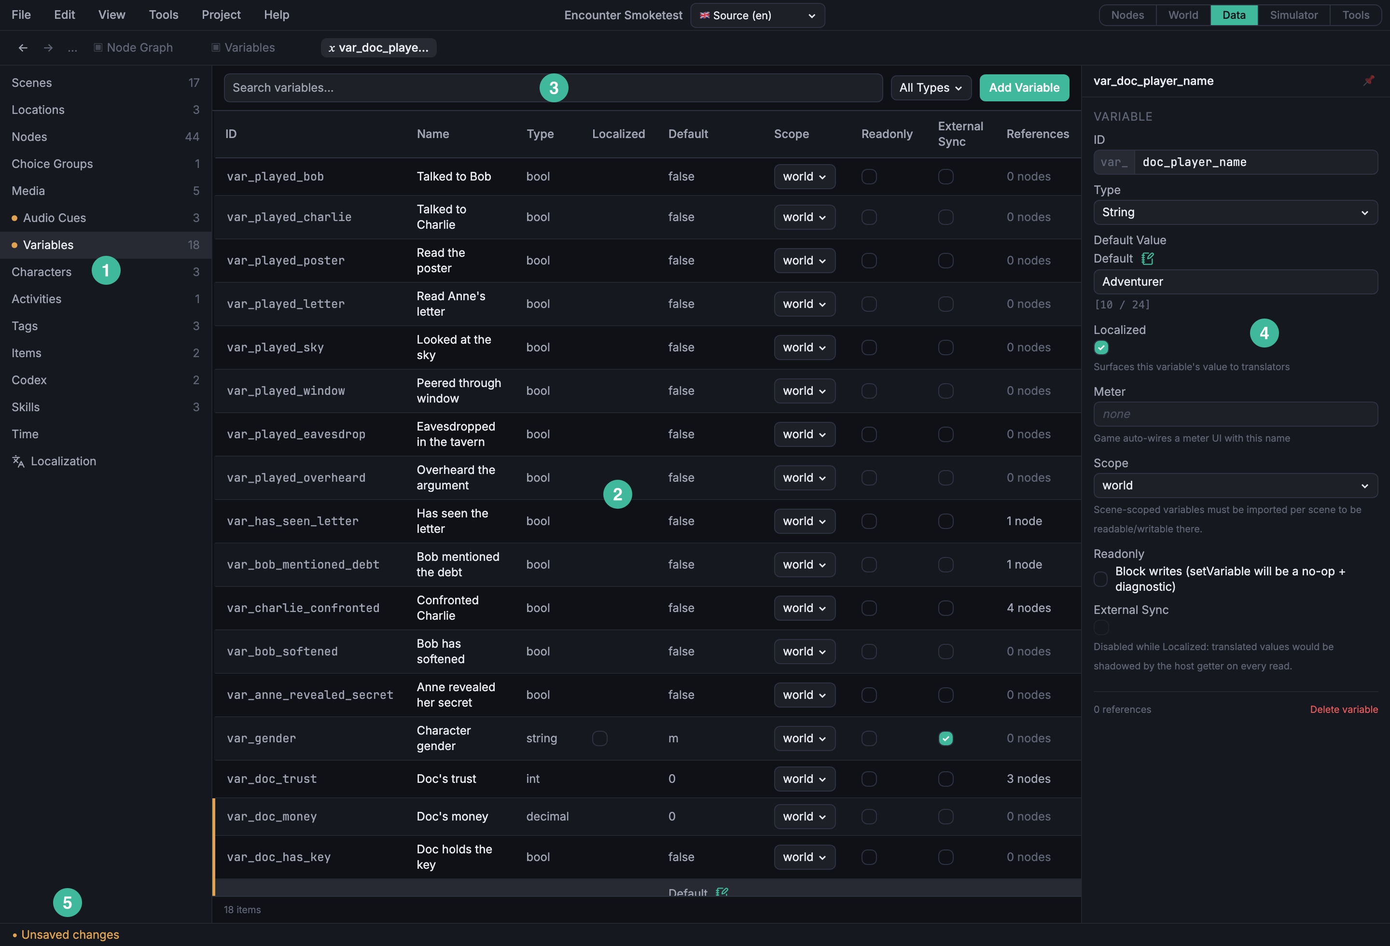The width and height of the screenshot is (1390, 946).
Task: Open the Default value edit icon in inspector
Action: point(1147,258)
